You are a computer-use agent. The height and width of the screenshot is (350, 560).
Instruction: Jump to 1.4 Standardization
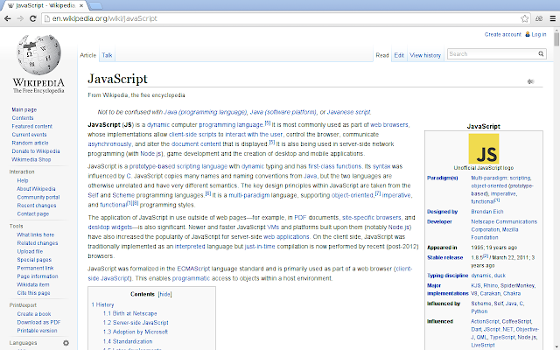(128, 341)
